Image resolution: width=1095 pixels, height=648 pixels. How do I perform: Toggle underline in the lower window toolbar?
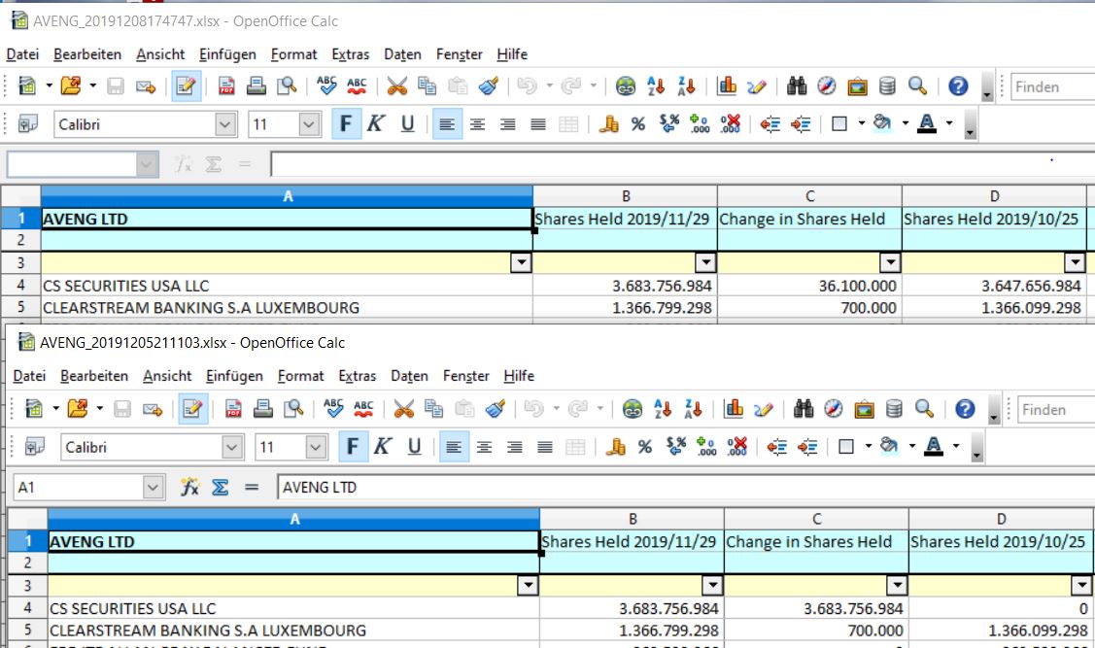pyautogui.click(x=414, y=447)
